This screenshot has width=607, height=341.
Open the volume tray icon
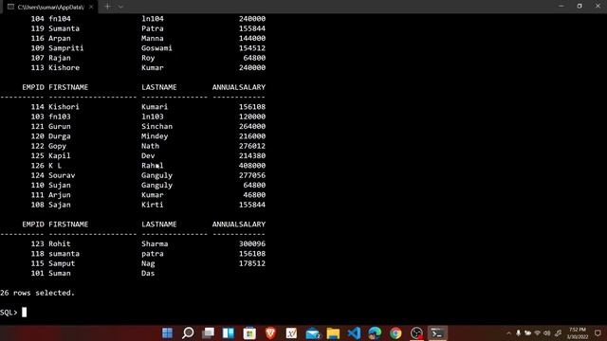point(546,332)
